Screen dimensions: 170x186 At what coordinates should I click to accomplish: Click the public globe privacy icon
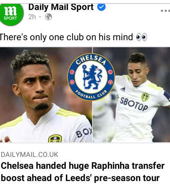pyautogui.click(x=49, y=17)
